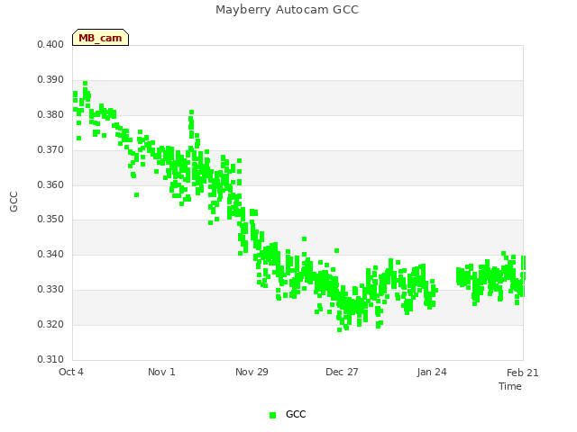
Task: Click the Jan 24 x-axis label
Action: [x=432, y=372]
